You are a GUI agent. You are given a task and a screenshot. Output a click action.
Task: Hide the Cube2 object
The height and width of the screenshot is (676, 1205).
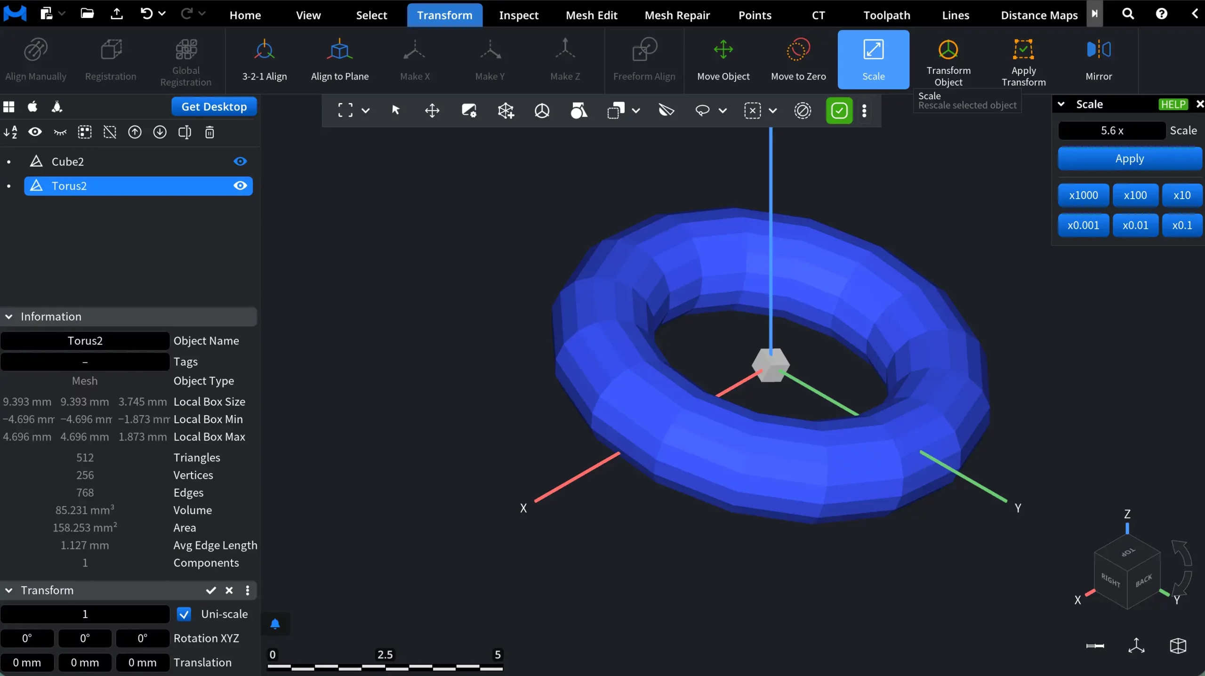pos(240,161)
